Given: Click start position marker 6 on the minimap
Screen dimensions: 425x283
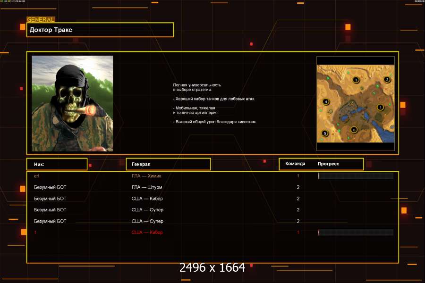Looking at the screenshot, I should pyautogui.click(x=354, y=130).
